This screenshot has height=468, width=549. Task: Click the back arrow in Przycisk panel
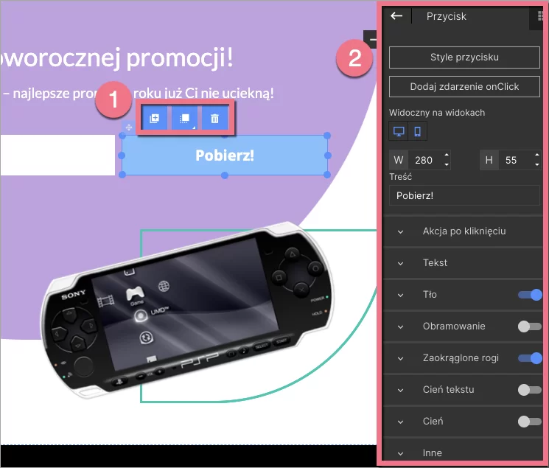pos(396,16)
